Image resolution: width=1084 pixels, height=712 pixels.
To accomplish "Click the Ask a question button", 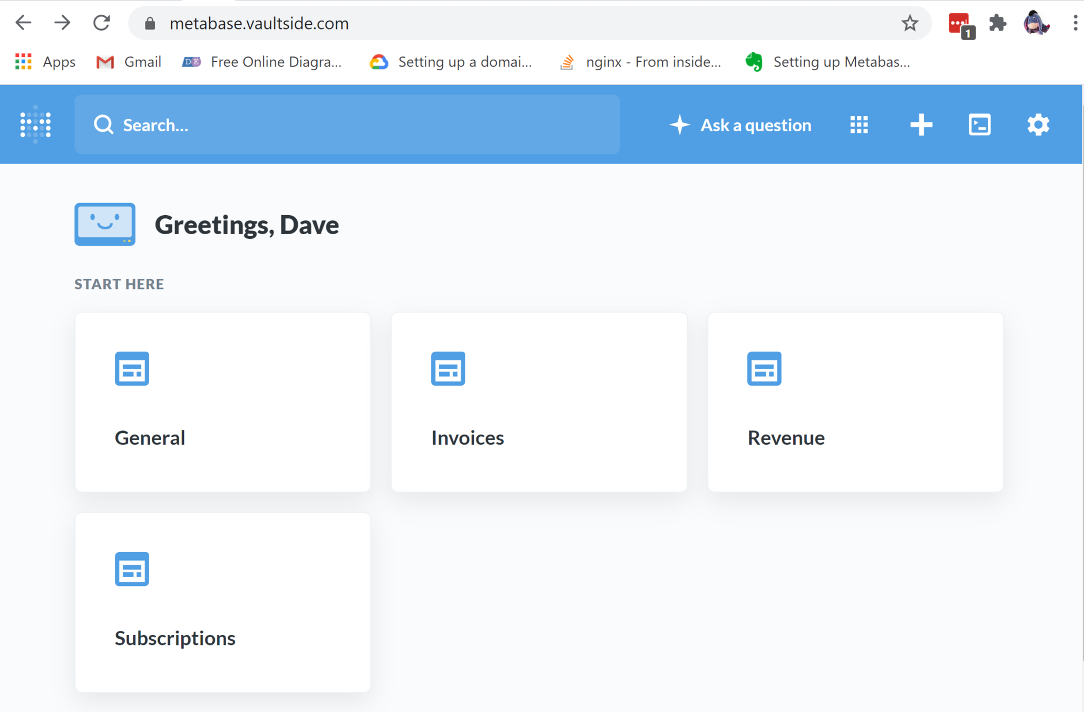I will pos(740,125).
